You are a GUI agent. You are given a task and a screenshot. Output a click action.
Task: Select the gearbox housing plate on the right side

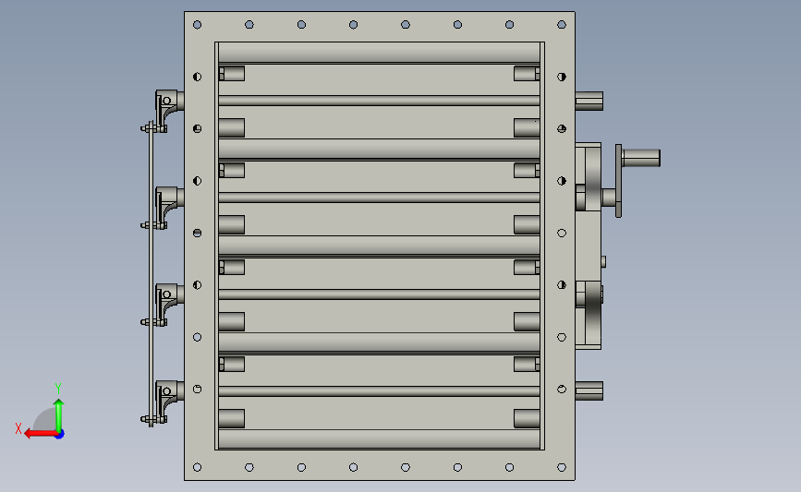coord(588,246)
